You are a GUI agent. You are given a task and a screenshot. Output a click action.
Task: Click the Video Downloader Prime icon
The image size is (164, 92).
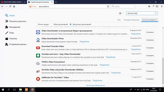[x=38, y=40]
